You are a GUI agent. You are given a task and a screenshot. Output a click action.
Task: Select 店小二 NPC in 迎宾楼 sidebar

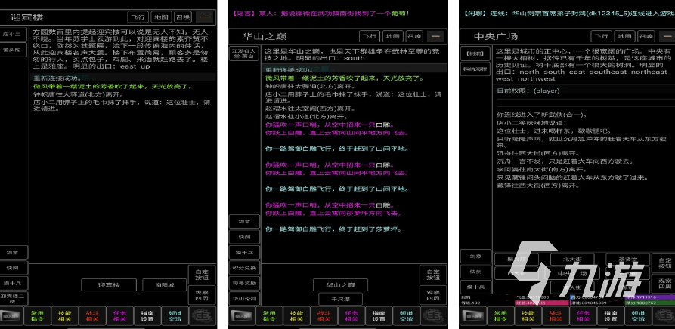[x=12, y=34]
